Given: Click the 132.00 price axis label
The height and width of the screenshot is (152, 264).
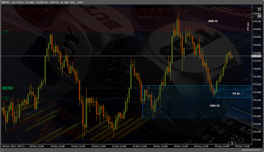Looking at the screenshot, I should (x=257, y=108).
